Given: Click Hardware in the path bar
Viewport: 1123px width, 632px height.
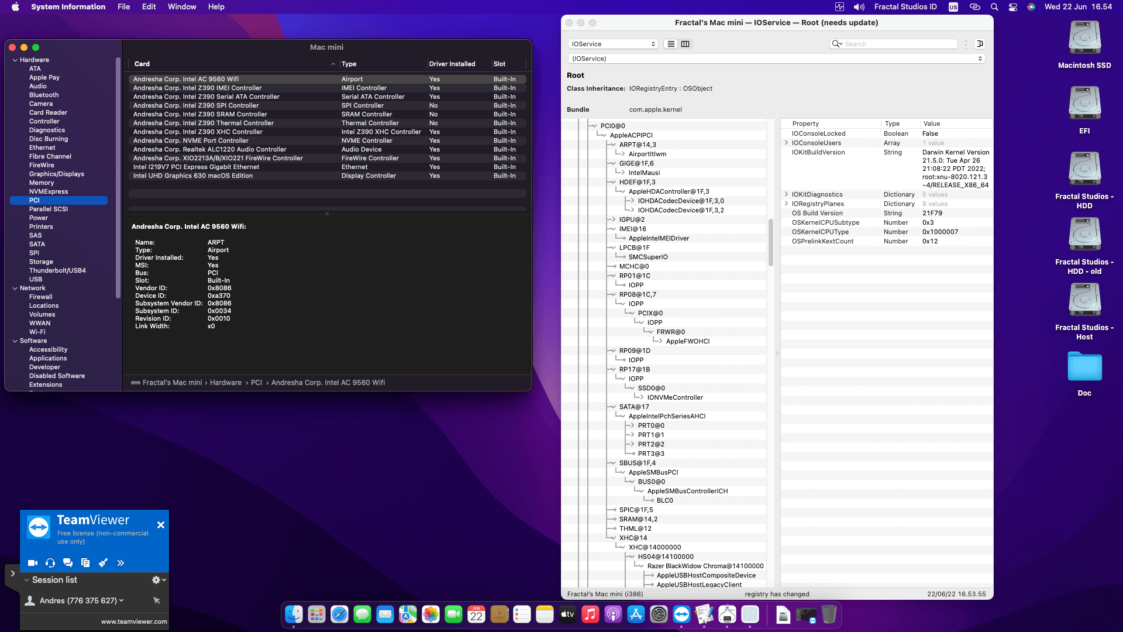Looking at the screenshot, I should tap(226, 383).
